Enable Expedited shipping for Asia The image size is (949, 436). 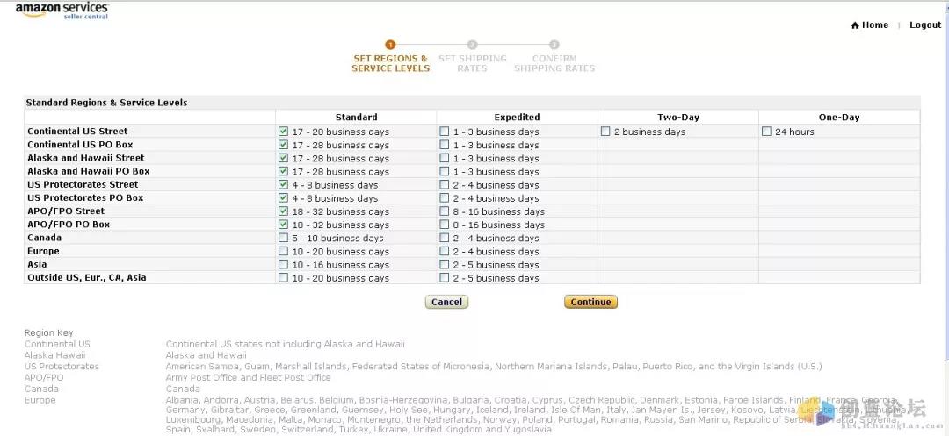click(x=445, y=264)
